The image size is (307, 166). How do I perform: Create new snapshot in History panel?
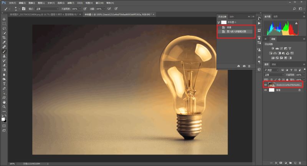pyautogui.click(x=244, y=66)
